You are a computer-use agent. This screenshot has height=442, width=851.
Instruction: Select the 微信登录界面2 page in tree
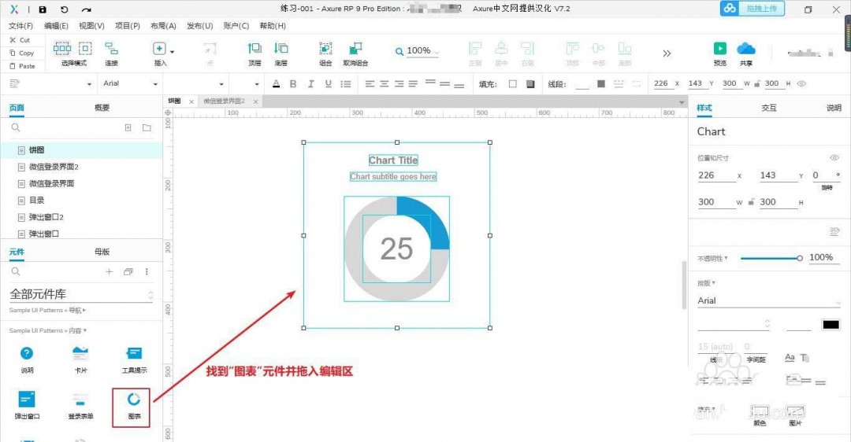pyautogui.click(x=54, y=167)
